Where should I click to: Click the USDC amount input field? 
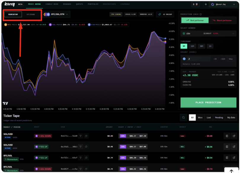tap(199, 59)
